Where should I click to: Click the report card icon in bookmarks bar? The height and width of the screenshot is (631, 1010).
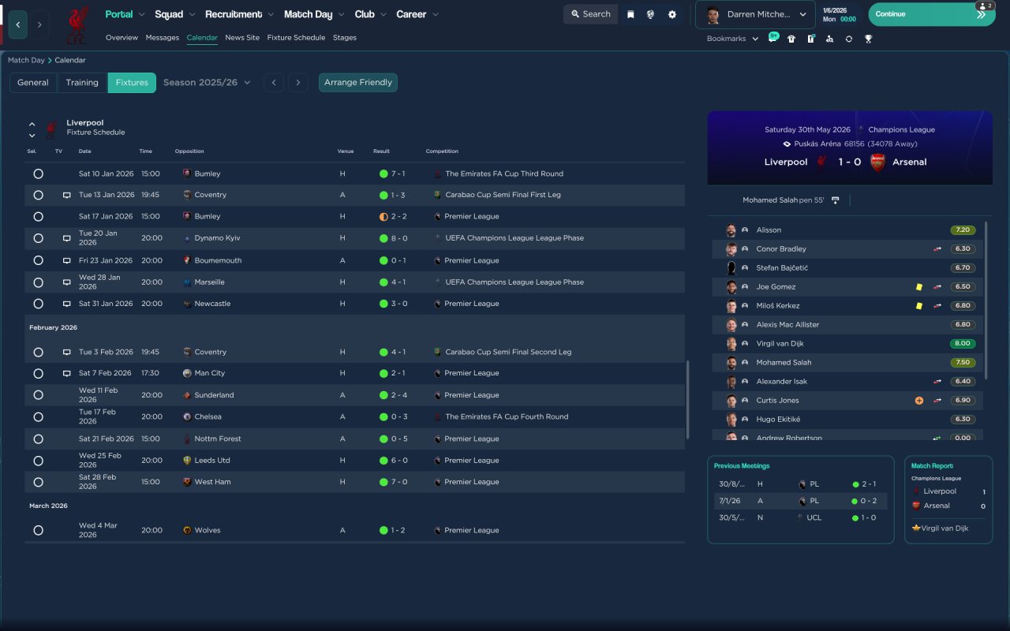[810, 39]
